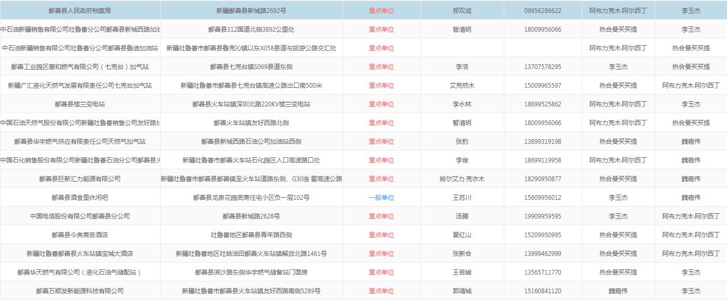727x301 pixels.
Task: Select contact name 郑双成
Action: (x=462, y=11)
